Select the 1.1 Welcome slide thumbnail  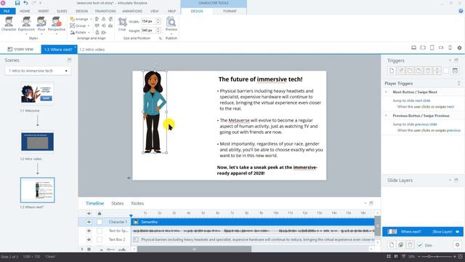coord(37,93)
